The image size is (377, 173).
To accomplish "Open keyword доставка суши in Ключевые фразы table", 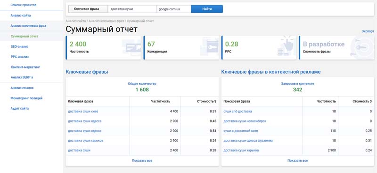I will [x=79, y=150].
